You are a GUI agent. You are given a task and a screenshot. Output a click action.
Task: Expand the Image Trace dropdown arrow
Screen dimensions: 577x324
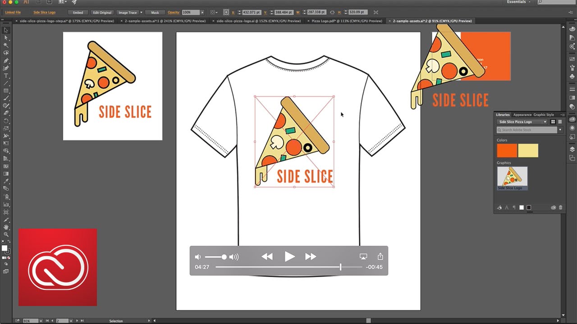point(141,12)
